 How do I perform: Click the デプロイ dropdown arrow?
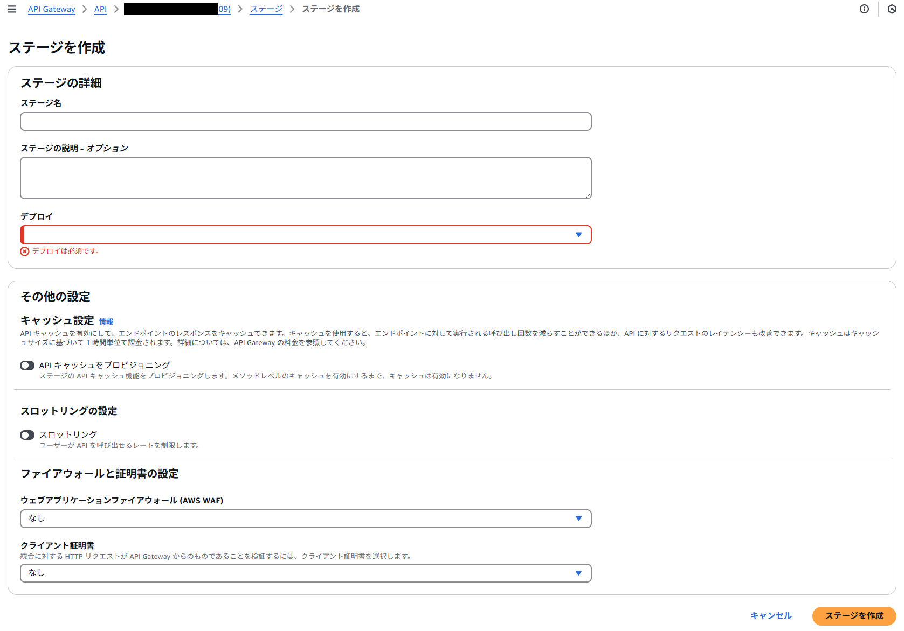[579, 234]
